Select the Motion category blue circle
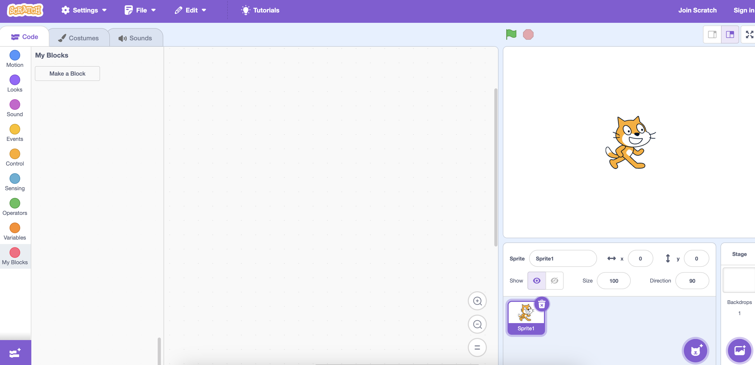Image resolution: width=755 pixels, height=365 pixels. pyautogui.click(x=15, y=55)
